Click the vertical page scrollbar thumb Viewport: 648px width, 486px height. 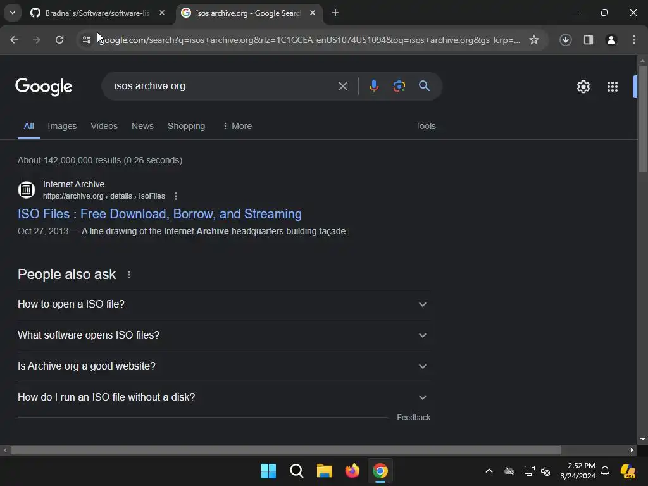[x=642, y=118]
